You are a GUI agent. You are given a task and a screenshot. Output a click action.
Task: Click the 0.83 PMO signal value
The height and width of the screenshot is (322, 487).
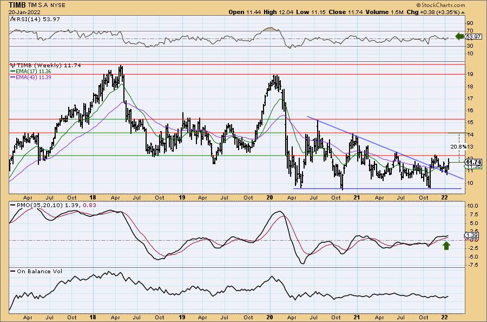(90, 205)
